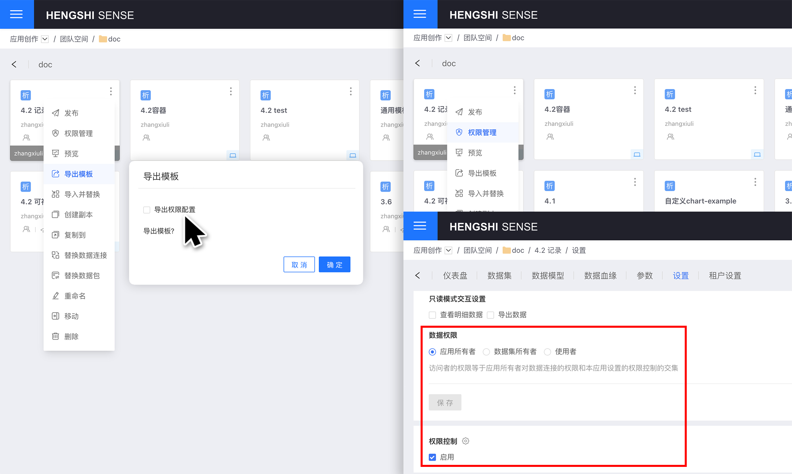
Task: Choose 预览 in left context menu
Action: point(79,154)
